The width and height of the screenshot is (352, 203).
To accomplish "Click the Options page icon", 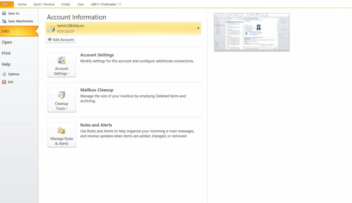I will 4,74.
